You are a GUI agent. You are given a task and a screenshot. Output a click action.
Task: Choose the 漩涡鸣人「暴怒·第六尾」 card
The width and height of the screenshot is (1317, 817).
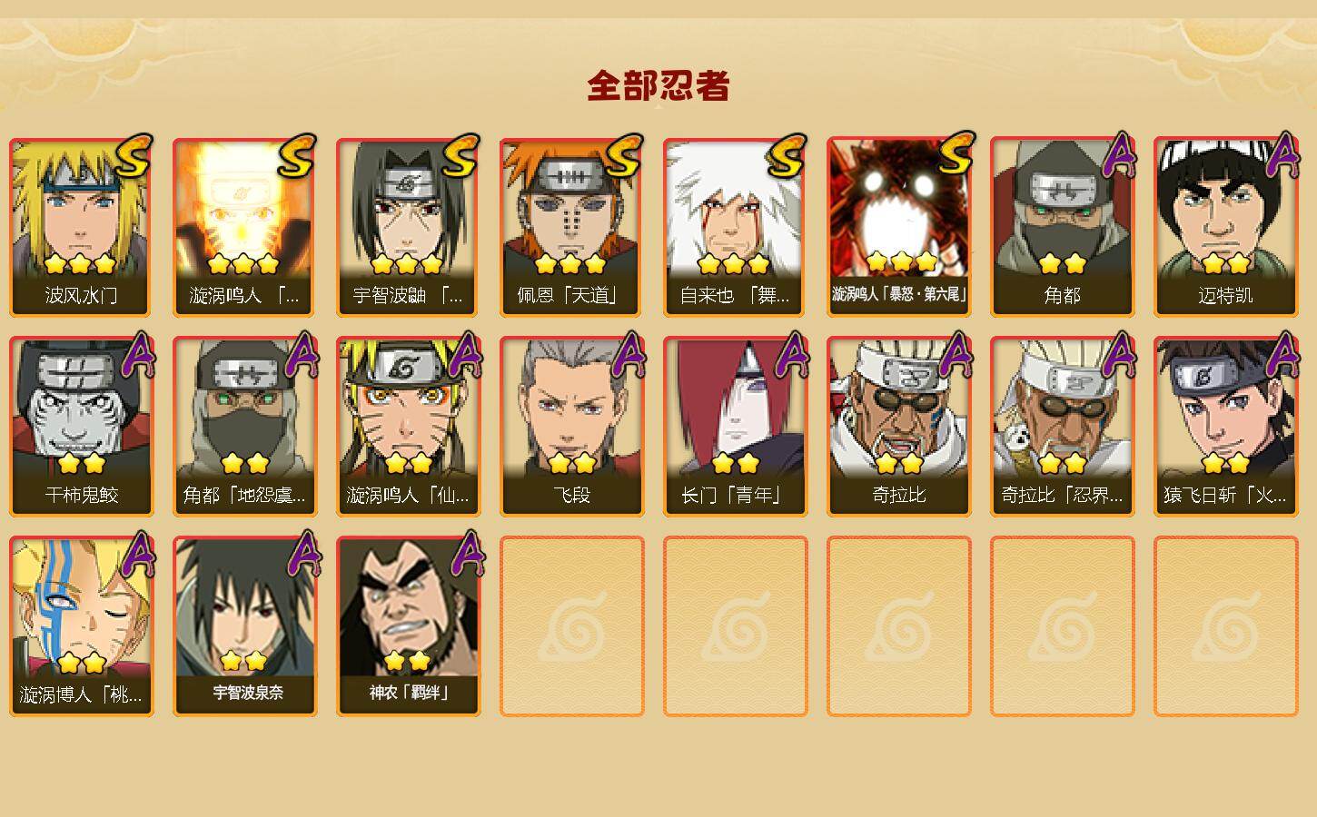click(898, 227)
